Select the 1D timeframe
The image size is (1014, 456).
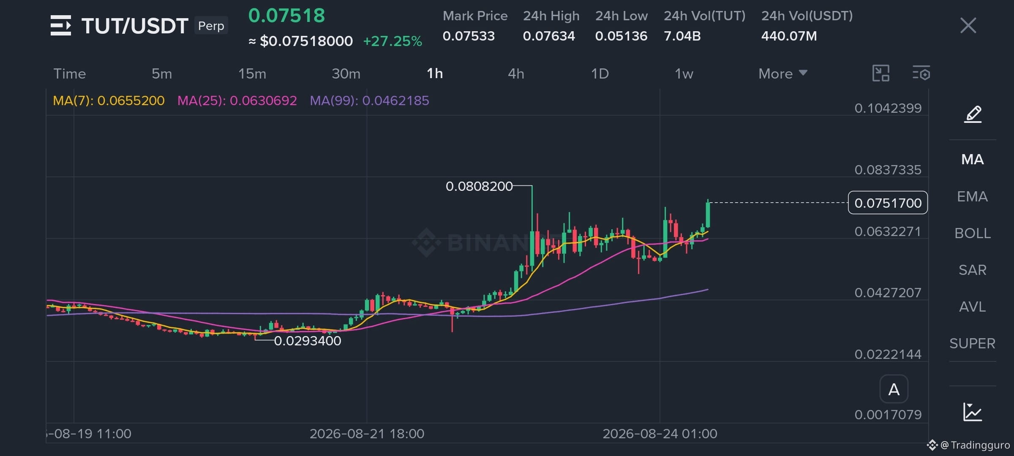600,73
